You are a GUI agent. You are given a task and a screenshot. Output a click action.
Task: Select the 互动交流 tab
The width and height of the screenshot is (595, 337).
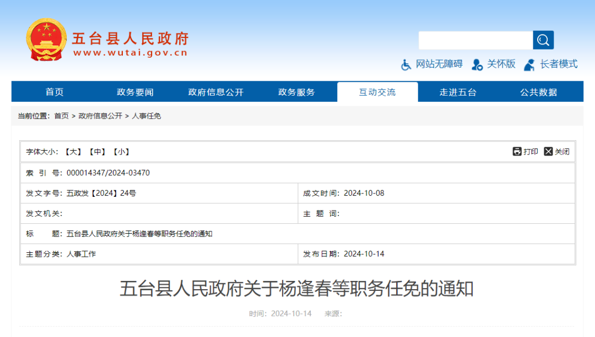tap(377, 92)
